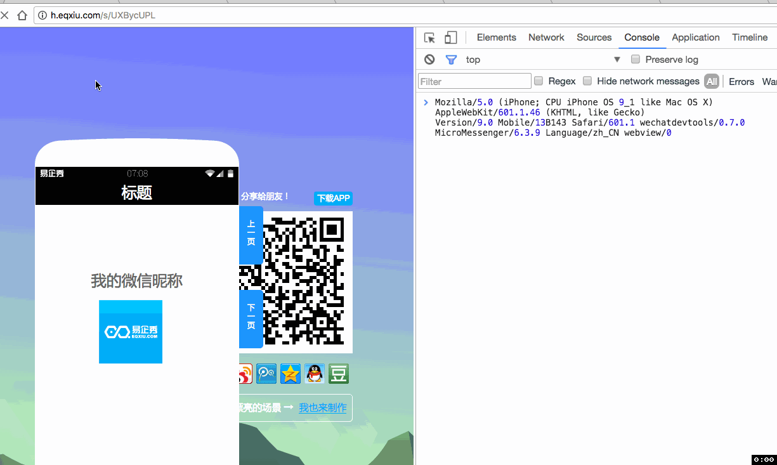777x465 pixels.
Task: Share via the QZone star icon
Action: tap(291, 374)
